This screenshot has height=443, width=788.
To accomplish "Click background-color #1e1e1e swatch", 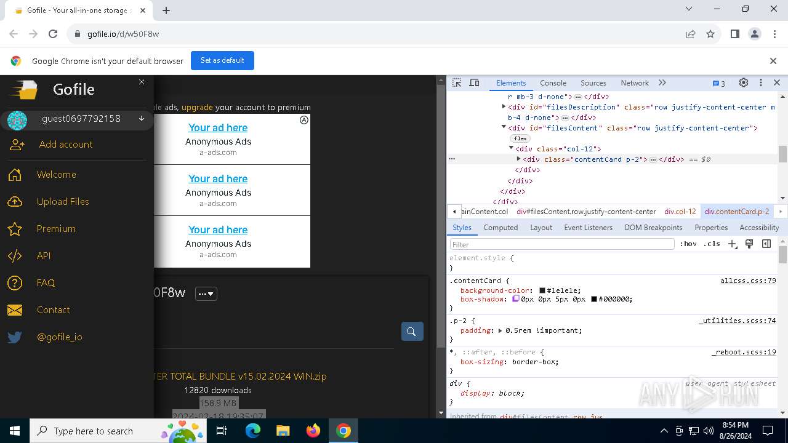I will [542, 290].
